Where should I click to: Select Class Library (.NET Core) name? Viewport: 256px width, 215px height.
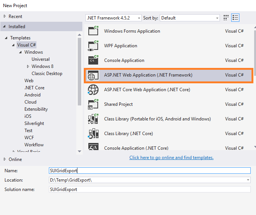(x=129, y=134)
